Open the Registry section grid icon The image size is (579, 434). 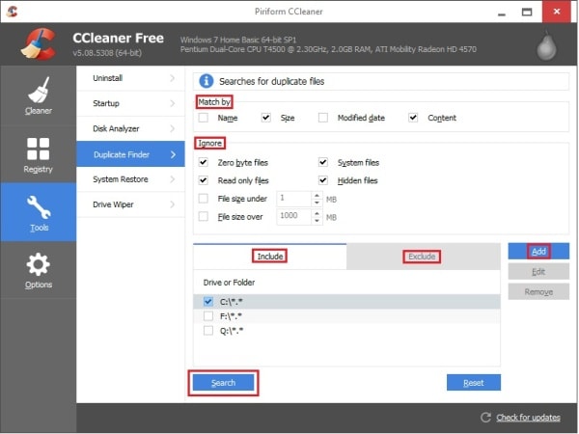coord(39,149)
